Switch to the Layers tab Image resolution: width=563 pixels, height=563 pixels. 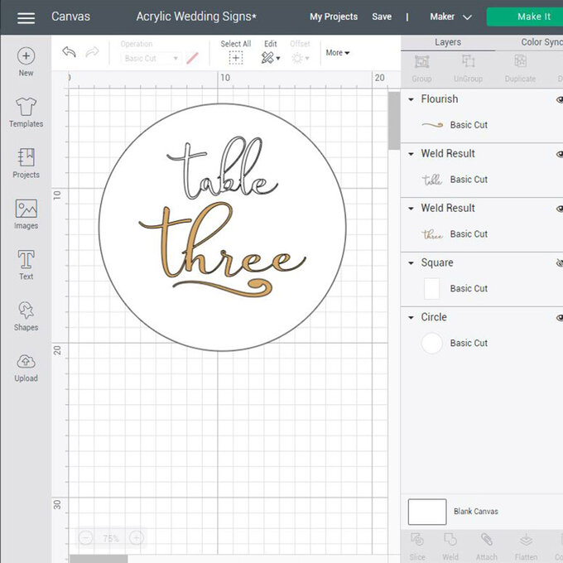tap(448, 42)
